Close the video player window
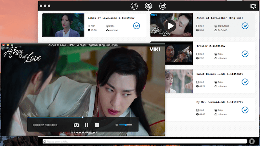Viewport: 260px width, 146px height. tap(4, 45)
